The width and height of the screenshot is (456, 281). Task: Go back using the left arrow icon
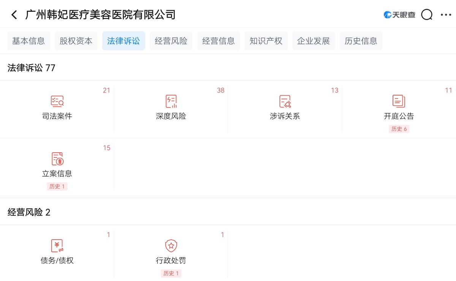point(14,15)
